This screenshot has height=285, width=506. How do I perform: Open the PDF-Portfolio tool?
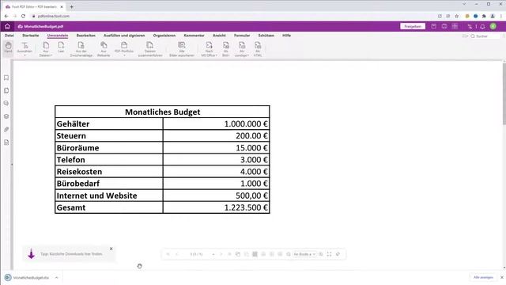[124, 47]
